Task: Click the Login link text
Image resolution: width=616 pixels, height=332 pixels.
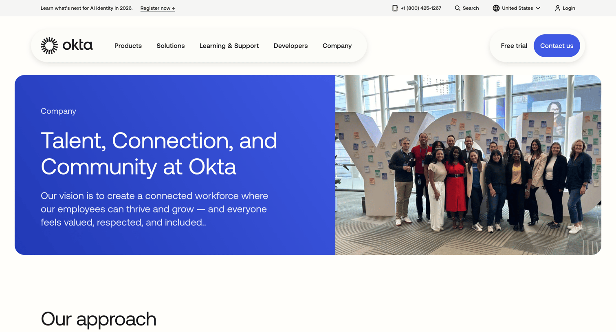Action: point(569,8)
